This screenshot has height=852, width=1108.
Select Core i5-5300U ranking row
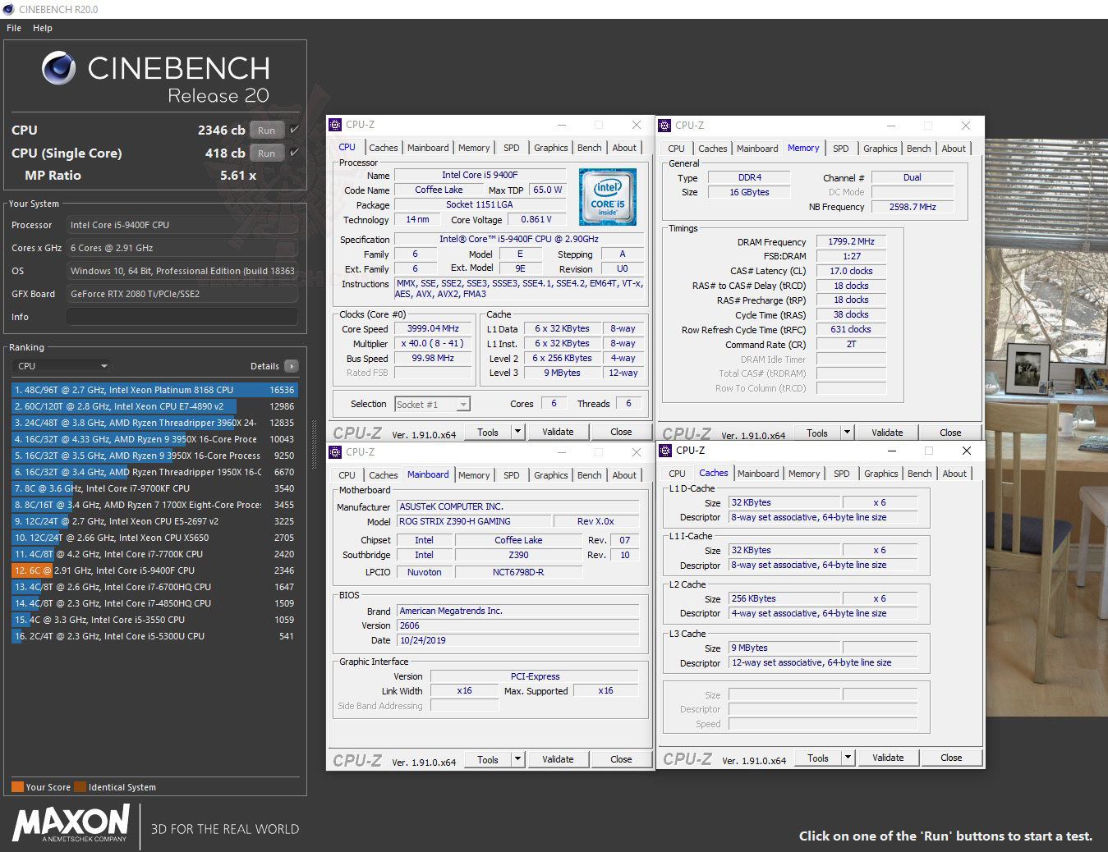[154, 636]
